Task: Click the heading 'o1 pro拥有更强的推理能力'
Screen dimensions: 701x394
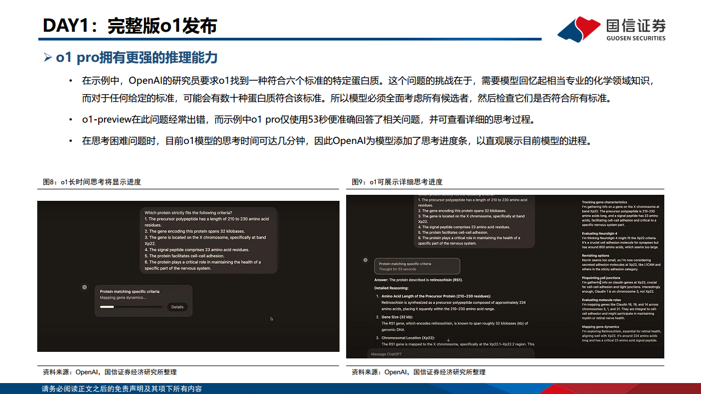Action: tap(137, 57)
